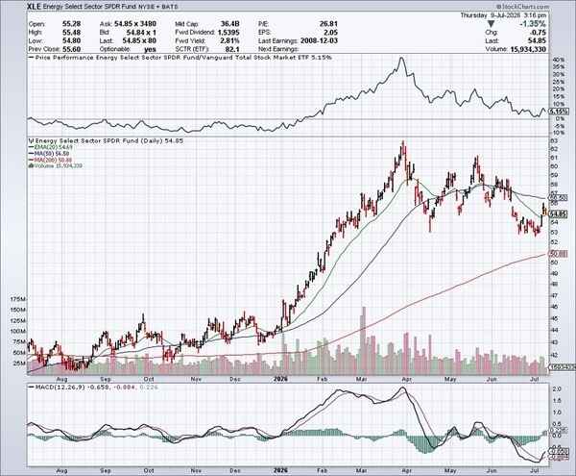Click the 2026 label on MACD date axis

(280, 470)
